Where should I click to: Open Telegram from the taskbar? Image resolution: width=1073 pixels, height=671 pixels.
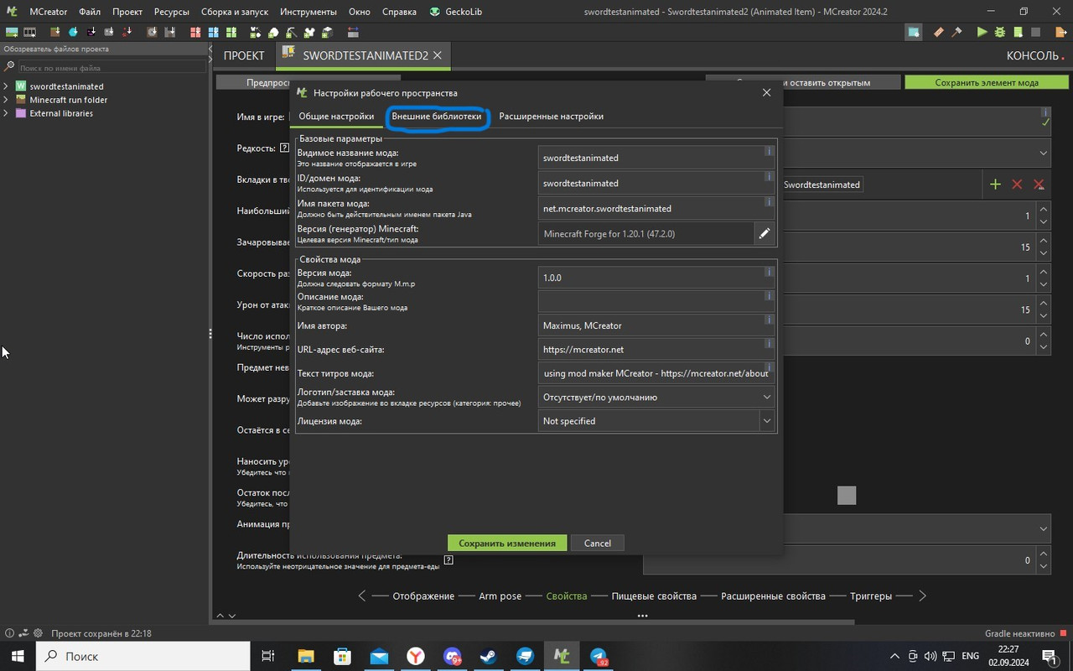[599, 656]
